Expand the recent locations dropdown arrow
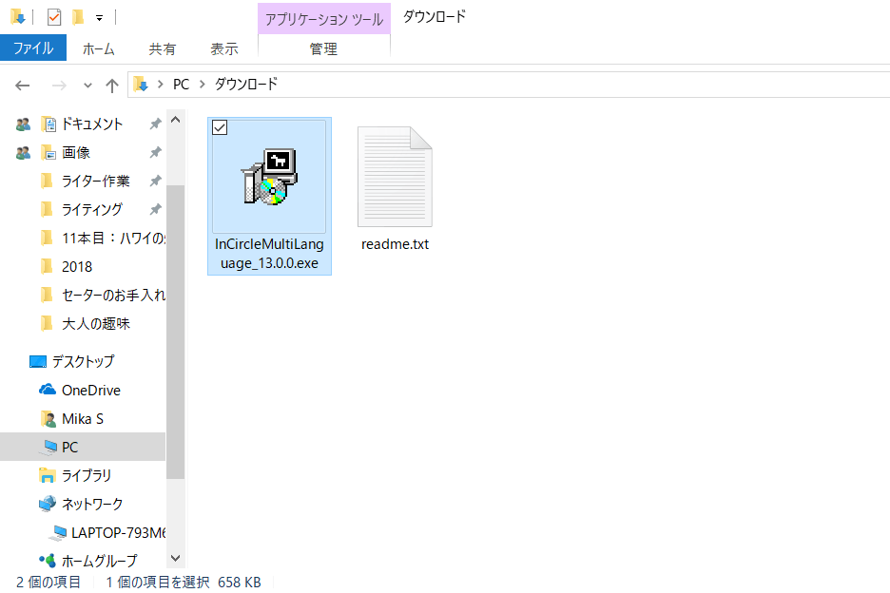The height and width of the screenshot is (593, 890). tap(87, 85)
